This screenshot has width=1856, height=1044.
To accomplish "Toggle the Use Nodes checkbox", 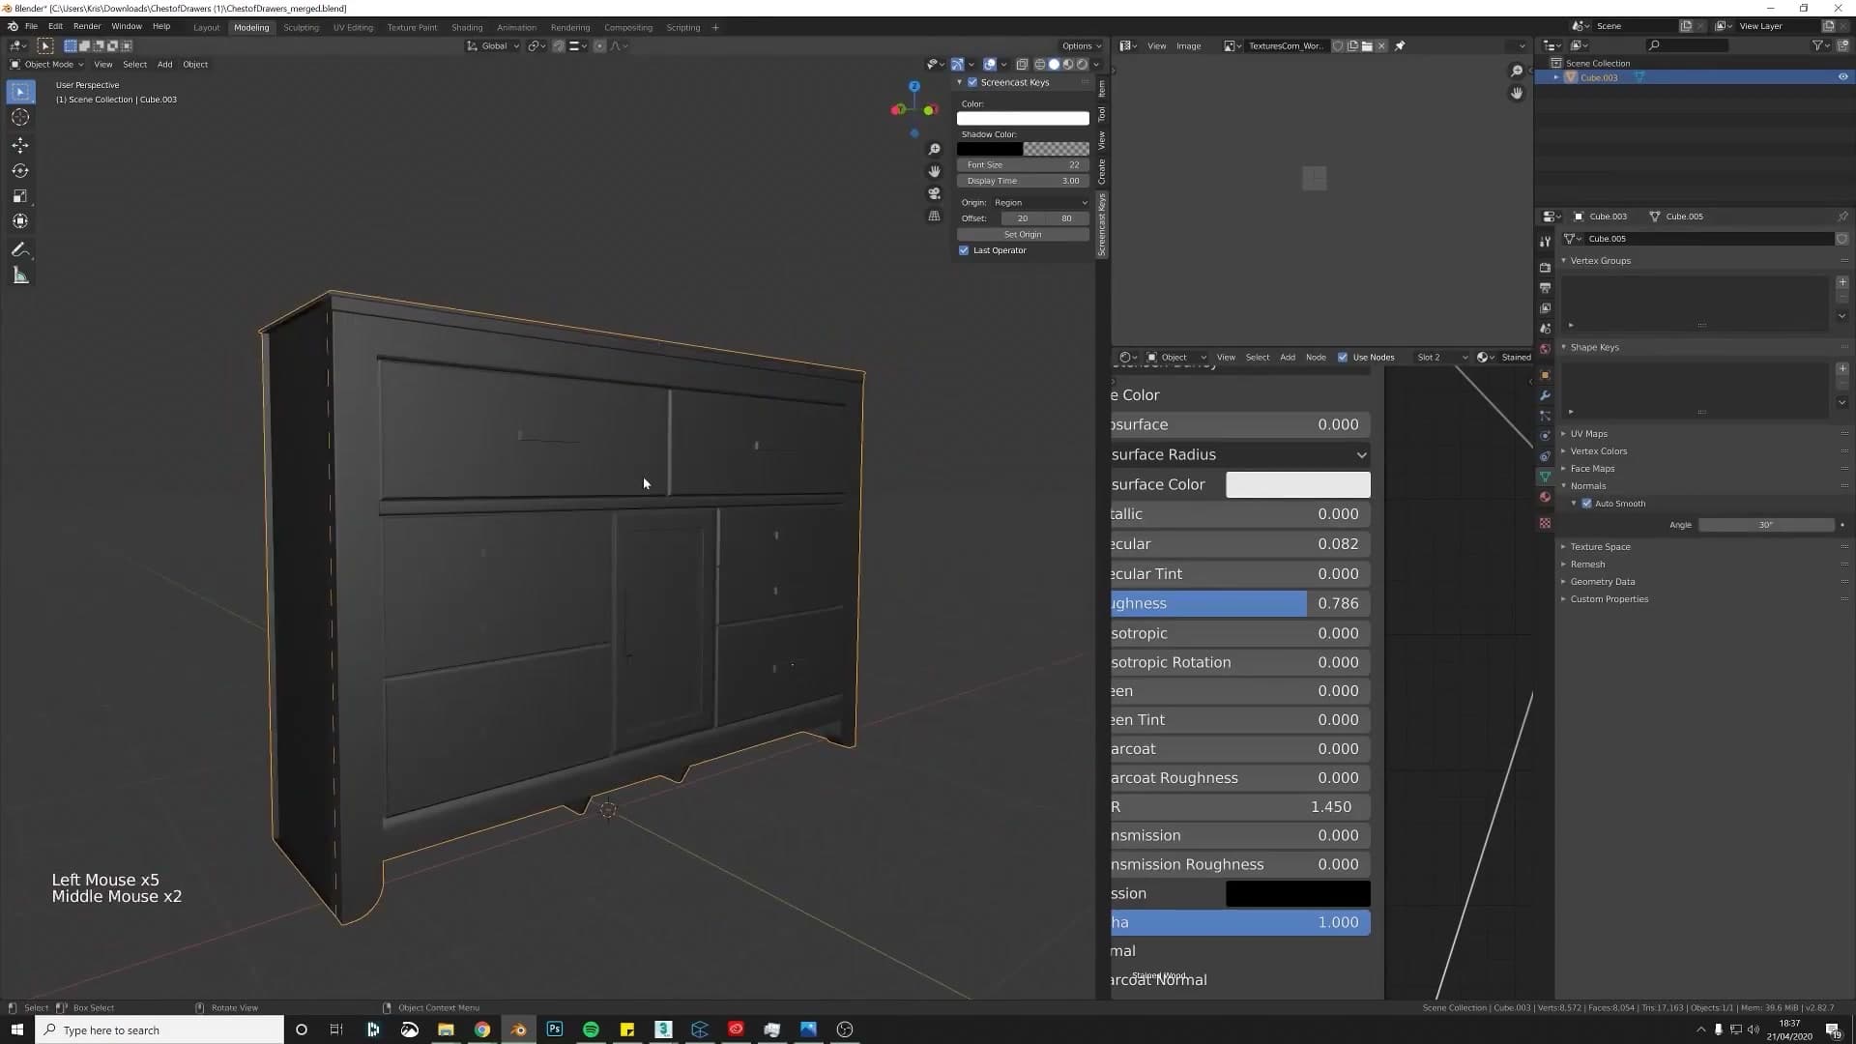I will tap(1343, 358).
